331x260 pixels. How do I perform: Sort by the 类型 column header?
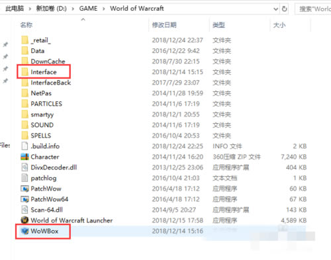click(x=218, y=25)
